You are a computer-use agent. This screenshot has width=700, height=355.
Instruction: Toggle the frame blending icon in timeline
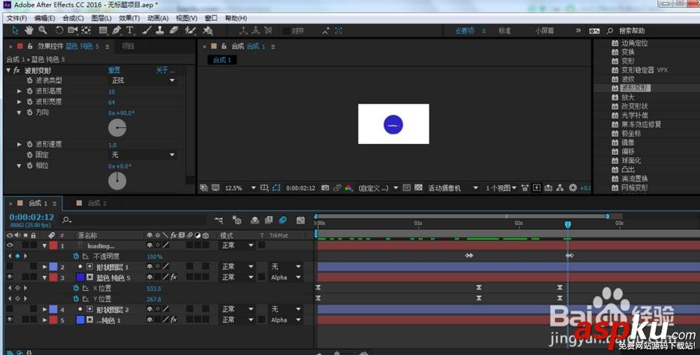[269, 220]
